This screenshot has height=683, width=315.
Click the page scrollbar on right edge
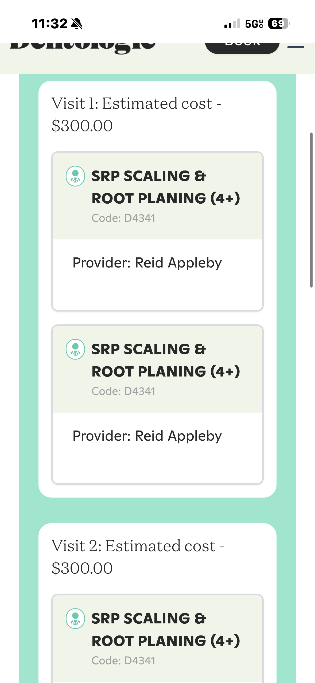pyautogui.click(x=311, y=210)
